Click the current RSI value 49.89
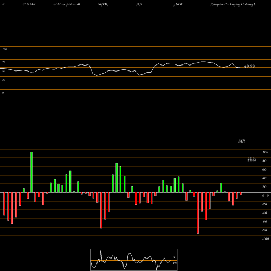The image size is (271, 271). point(249,66)
